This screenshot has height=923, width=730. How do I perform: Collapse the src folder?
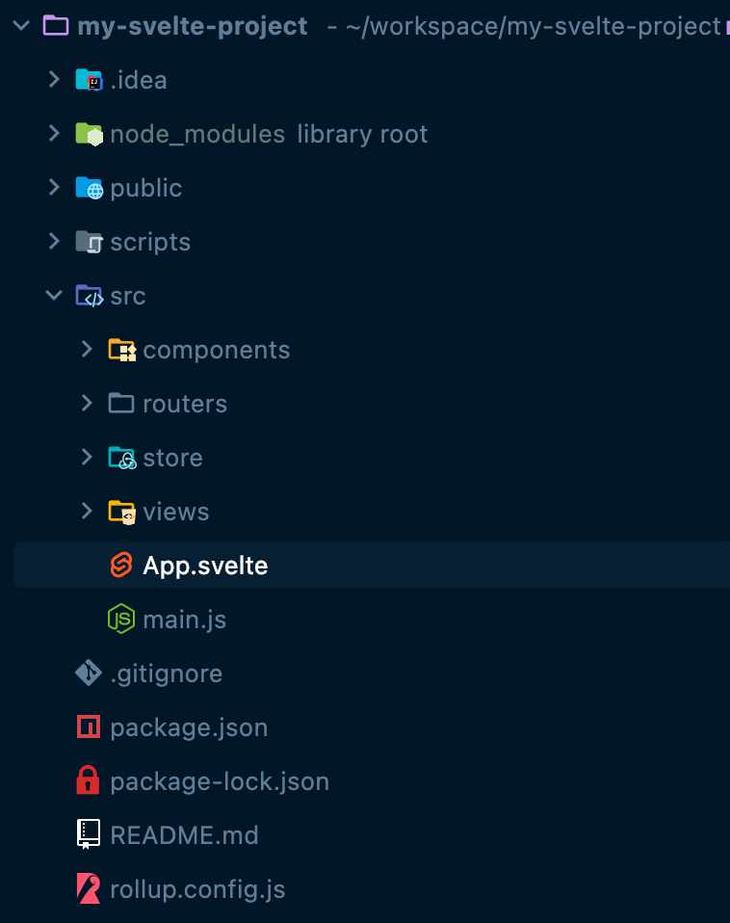(54, 295)
